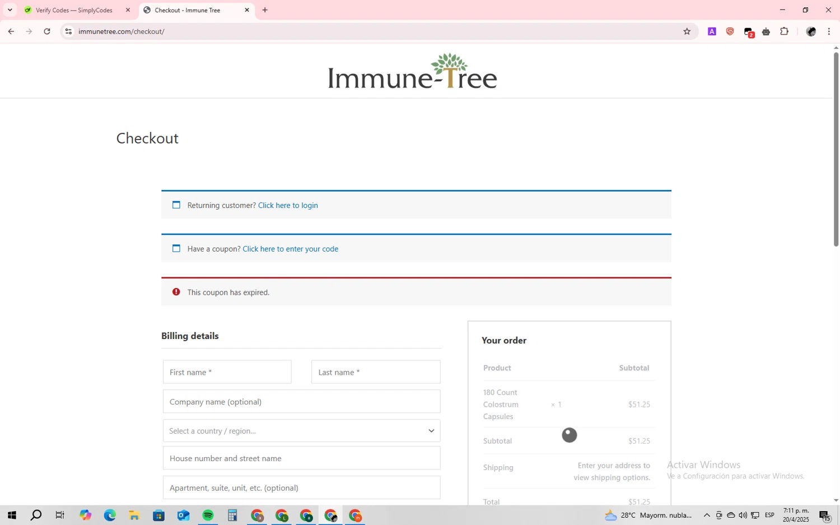Bookmark this page with the star icon

click(687, 31)
